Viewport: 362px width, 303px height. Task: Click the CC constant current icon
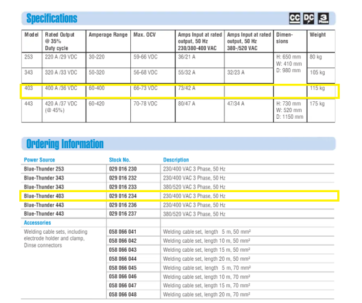[x=294, y=18]
